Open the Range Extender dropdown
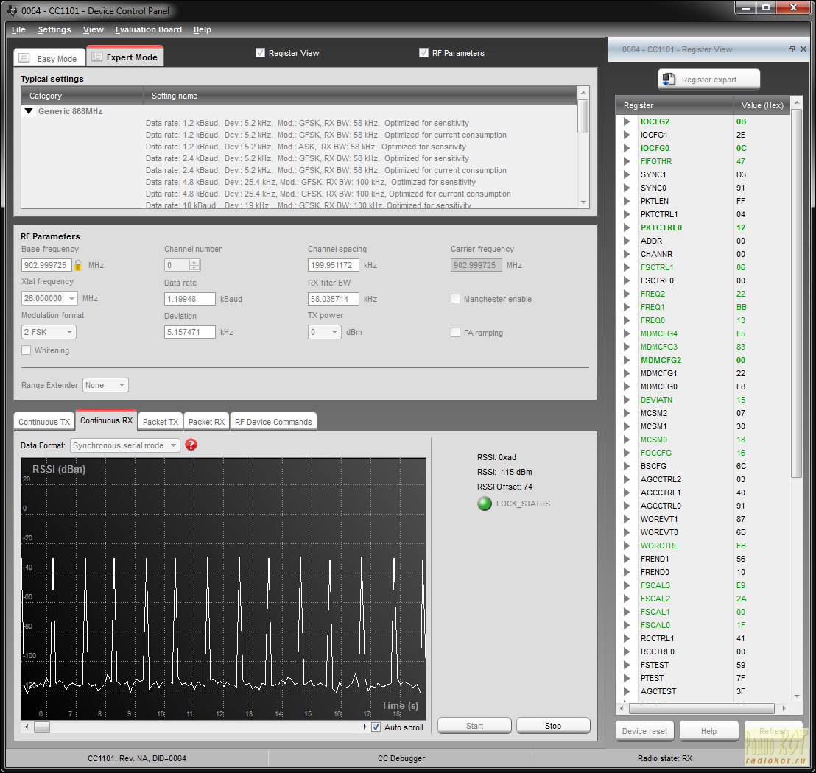Screen dimensions: 816x773 tap(122, 385)
